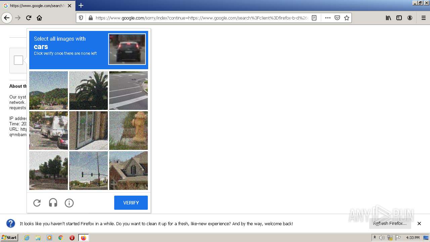
Task: Minimize the Firefox window
Action: point(415,3)
